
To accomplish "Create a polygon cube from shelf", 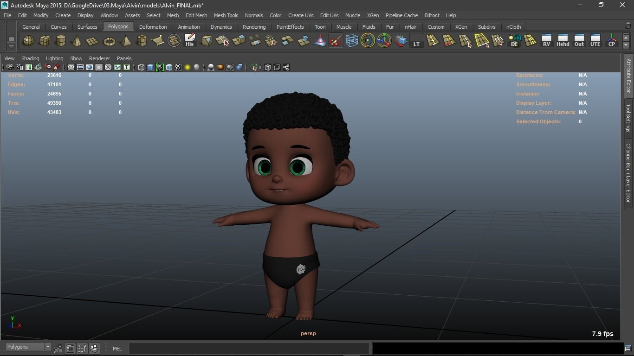I will [x=45, y=41].
